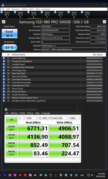Screen dimensions: 108x179
Task: Click blue 1.7 tray icon
Action: point(5,175)
